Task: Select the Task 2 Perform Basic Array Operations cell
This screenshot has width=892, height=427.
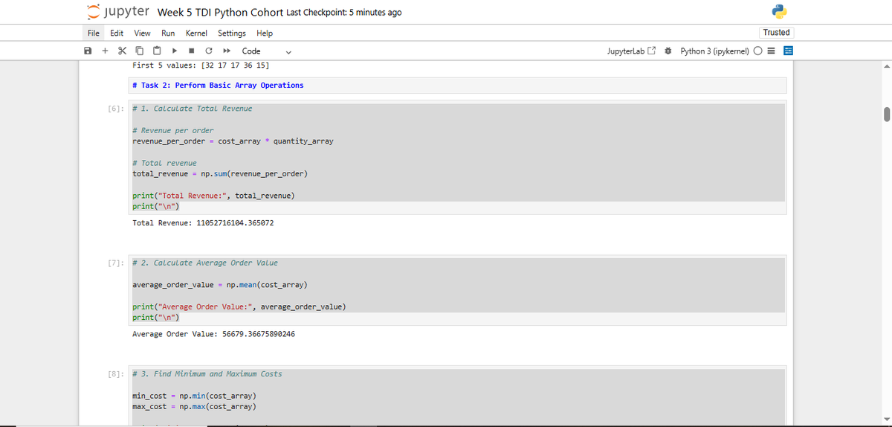Action: click(x=456, y=85)
